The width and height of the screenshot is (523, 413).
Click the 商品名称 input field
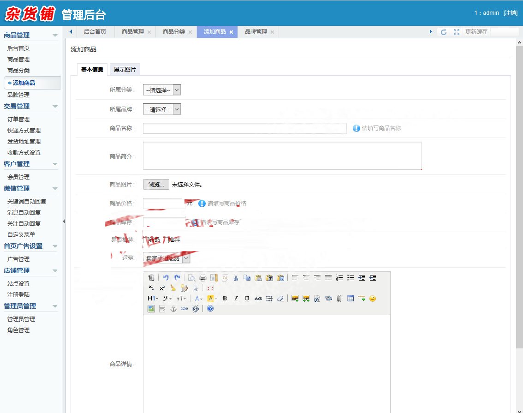pos(244,128)
